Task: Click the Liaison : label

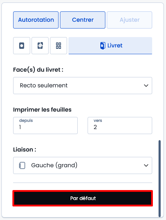Action: click(x=25, y=149)
